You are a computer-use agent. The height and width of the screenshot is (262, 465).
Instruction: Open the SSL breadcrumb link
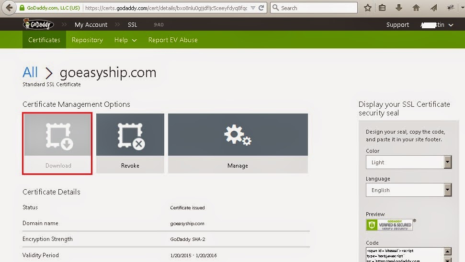pyautogui.click(x=132, y=25)
